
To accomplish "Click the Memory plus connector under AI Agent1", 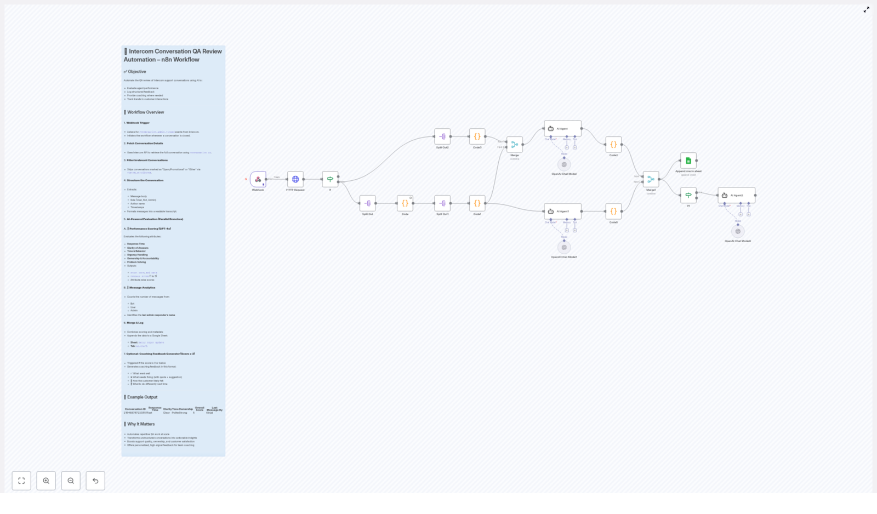I will [567, 230].
